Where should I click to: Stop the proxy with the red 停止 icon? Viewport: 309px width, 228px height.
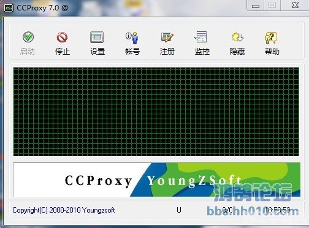62,37
